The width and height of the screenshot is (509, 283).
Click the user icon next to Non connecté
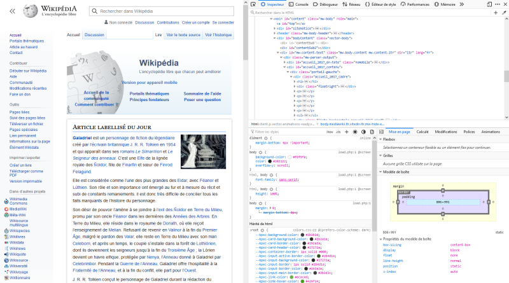[106, 22]
